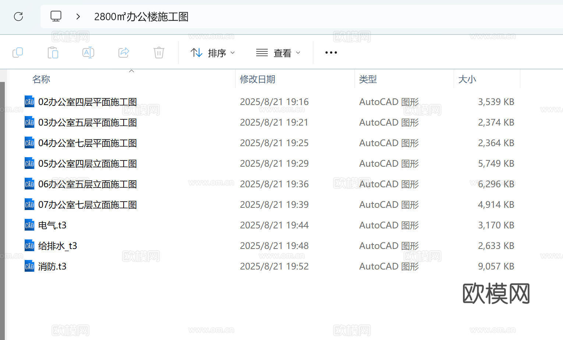Click the size value 9,057 KB

point(496,266)
